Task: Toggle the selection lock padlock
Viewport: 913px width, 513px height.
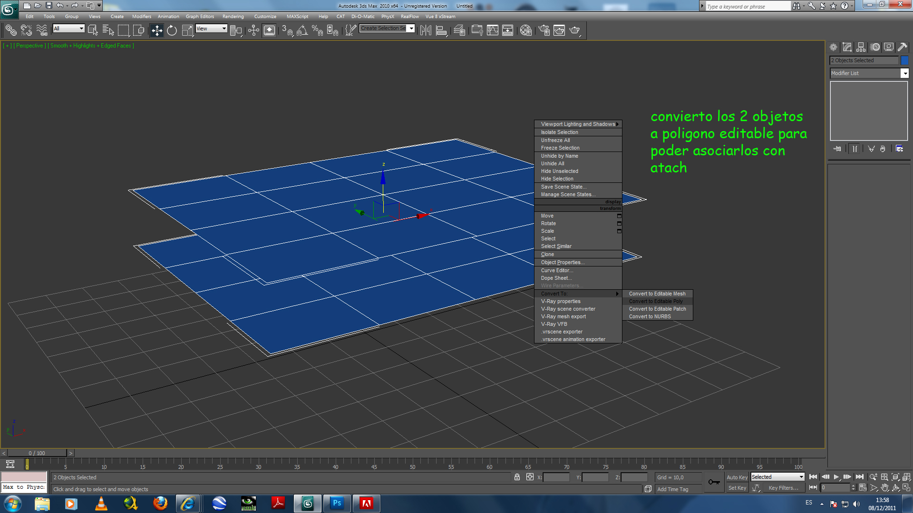Action: point(517,477)
